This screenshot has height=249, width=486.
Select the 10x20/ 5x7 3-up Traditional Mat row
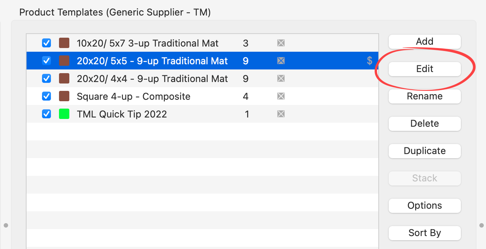pos(147,43)
